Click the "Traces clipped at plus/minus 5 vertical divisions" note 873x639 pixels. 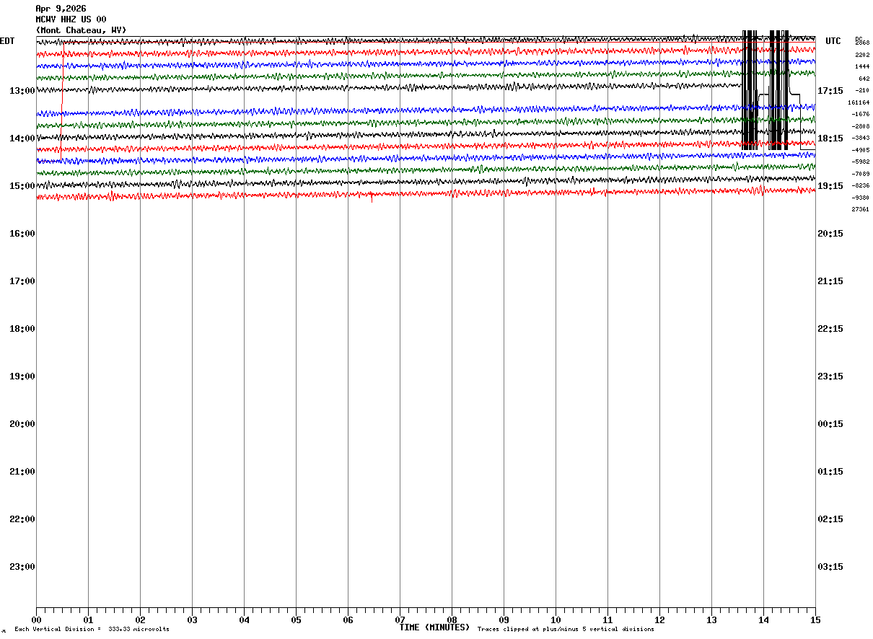566,630
